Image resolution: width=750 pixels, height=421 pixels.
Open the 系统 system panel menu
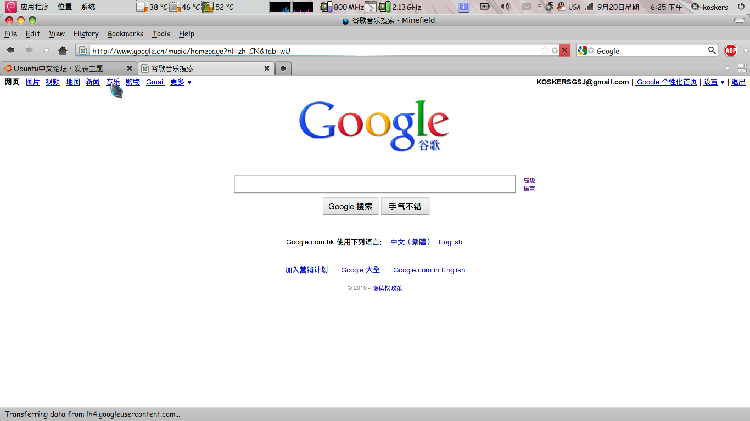click(x=88, y=7)
